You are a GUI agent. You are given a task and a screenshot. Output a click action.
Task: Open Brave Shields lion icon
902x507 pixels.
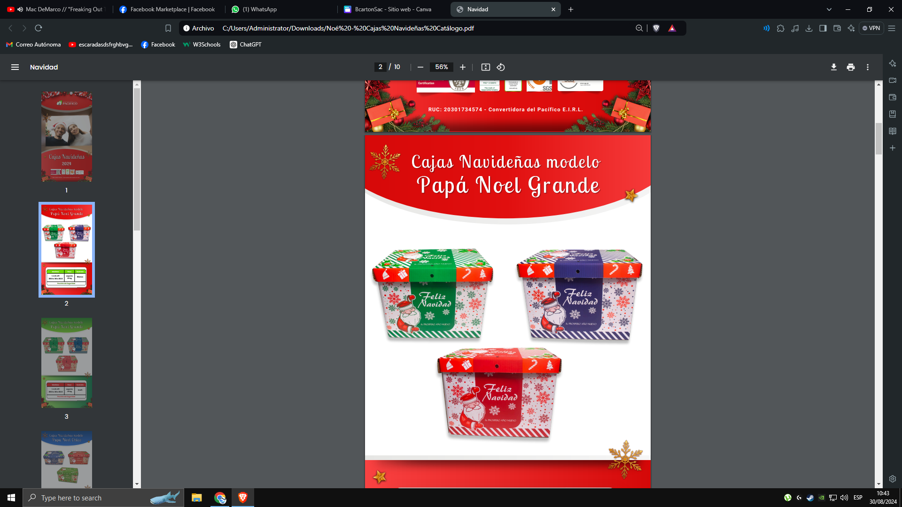(656, 28)
